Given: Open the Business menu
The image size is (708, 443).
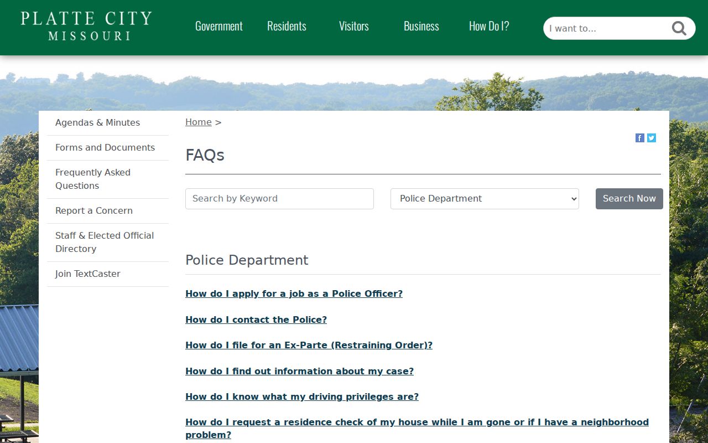Looking at the screenshot, I should 421,26.
